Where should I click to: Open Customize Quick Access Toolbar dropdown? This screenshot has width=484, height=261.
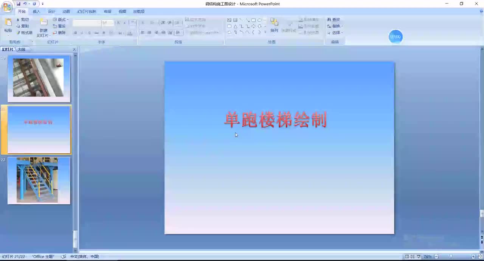tap(42, 4)
